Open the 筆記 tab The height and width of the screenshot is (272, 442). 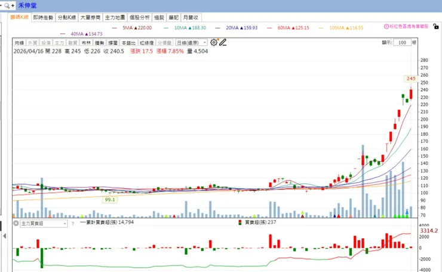pyautogui.click(x=173, y=17)
